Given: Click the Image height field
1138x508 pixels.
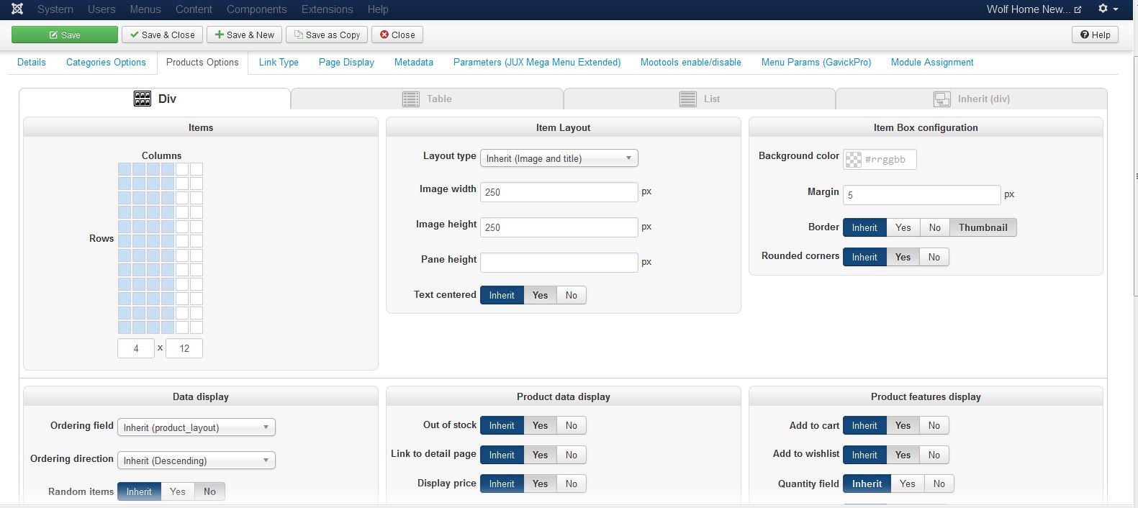Looking at the screenshot, I should (x=559, y=227).
